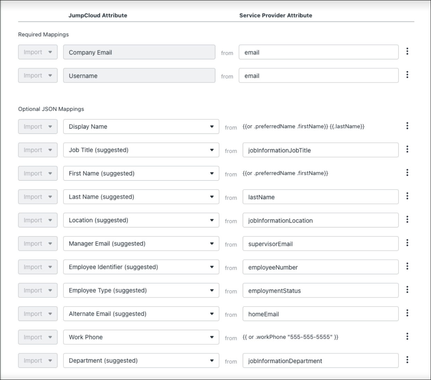Click three-dot menu for Department mapping

(407, 360)
